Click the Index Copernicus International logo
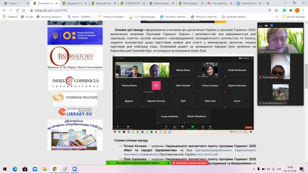This screenshot has height=173, width=308. coord(76,81)
